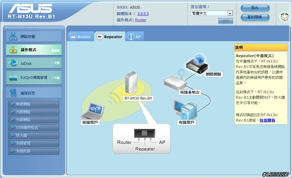Switch to the AP tab
Image resolution: width=292 pixels, height=178 pixels.
[135, 37]
